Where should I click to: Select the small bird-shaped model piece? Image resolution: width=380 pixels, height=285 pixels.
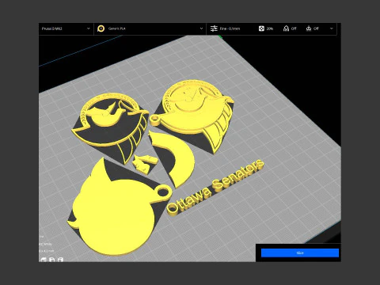(x=144, y=164)
